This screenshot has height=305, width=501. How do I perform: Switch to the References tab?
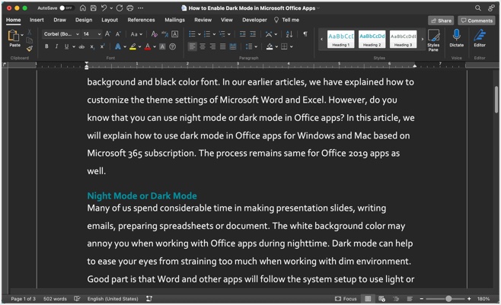141,20
